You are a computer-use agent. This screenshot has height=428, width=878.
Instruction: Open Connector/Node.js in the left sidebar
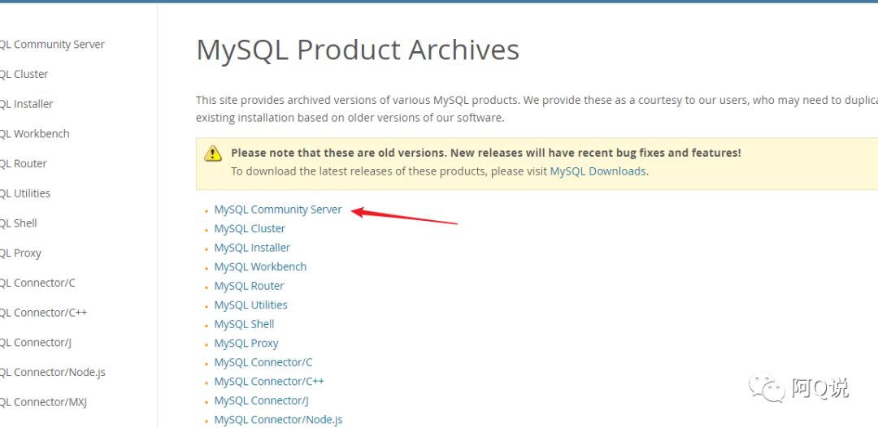(x=53, y=372)
